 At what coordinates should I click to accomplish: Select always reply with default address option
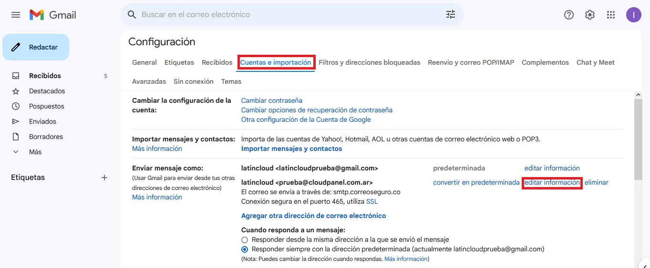(x=245, y=249)
